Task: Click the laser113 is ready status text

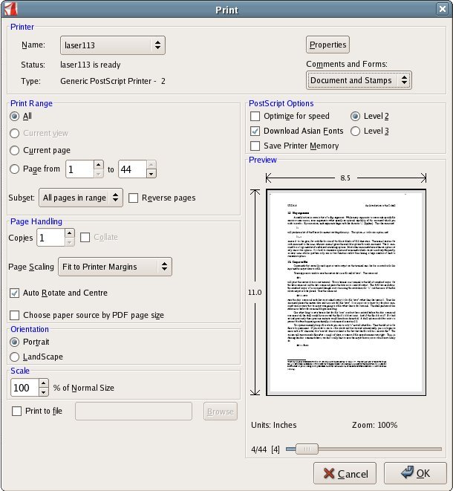Action: (x=90, y=65)
